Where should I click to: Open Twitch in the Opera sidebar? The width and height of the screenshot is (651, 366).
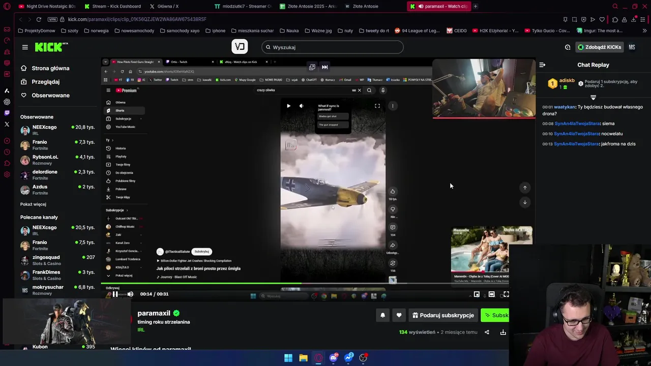click(7, 113)
